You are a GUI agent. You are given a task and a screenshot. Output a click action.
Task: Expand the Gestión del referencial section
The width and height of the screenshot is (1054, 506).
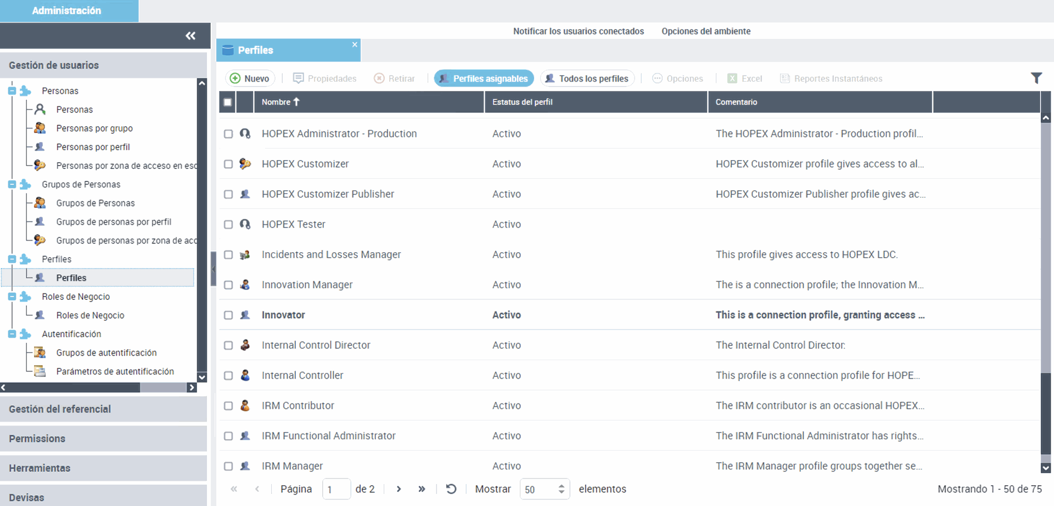pos(103,409)
